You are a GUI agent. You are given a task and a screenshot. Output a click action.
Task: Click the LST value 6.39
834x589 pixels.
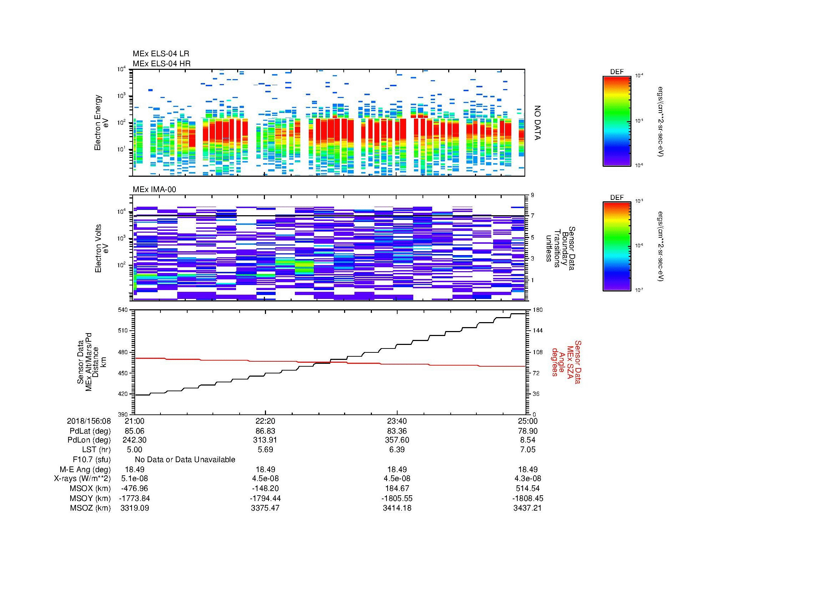pos(397,450)
